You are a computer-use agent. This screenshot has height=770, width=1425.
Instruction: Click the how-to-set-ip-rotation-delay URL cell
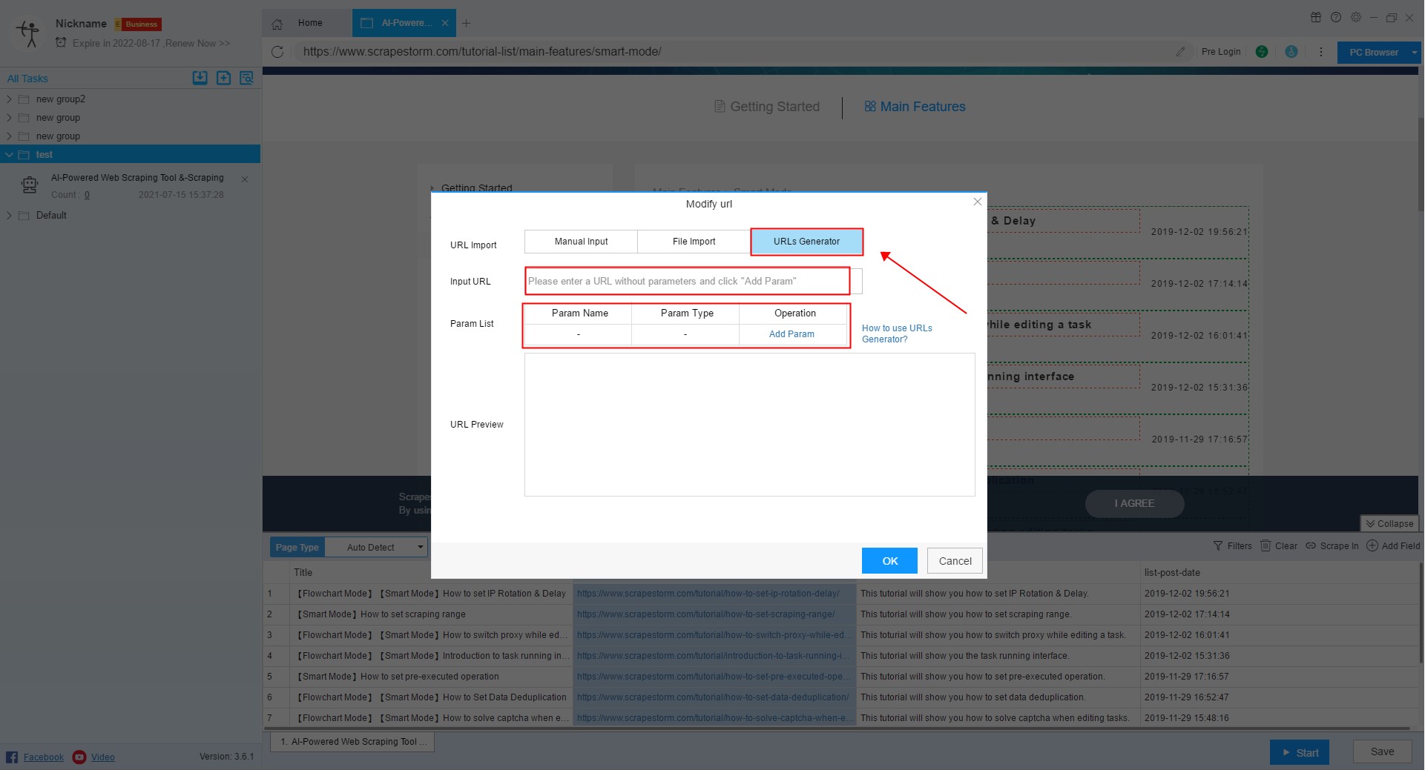714,594
